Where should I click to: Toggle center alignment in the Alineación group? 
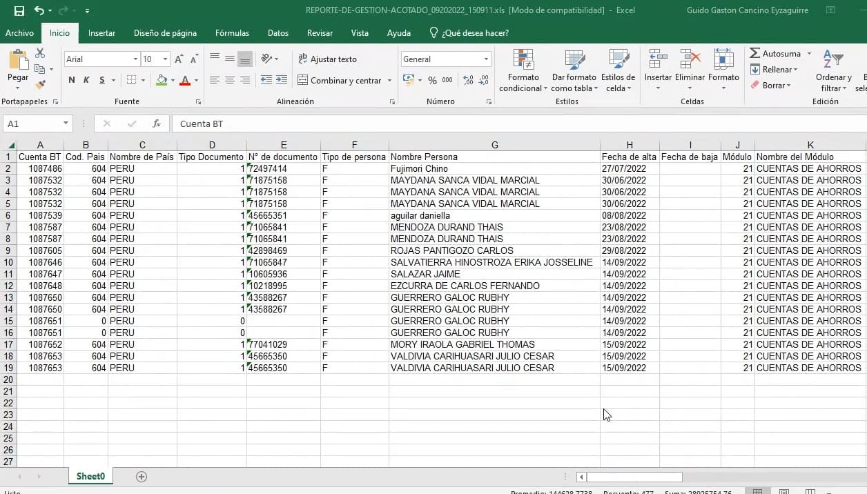[x=229, y=81]
